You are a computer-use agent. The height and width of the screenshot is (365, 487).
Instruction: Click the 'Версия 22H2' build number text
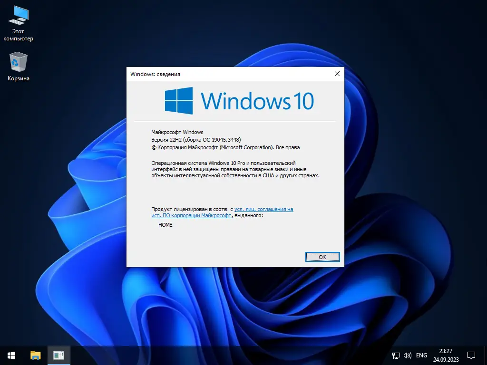coord(196,140)
